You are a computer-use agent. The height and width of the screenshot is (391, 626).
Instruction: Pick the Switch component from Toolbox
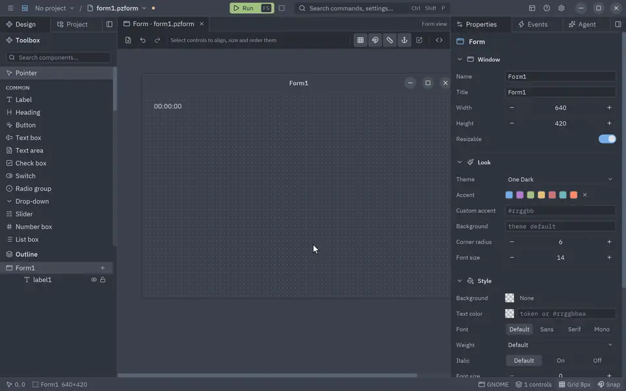[x=57, y=176]
